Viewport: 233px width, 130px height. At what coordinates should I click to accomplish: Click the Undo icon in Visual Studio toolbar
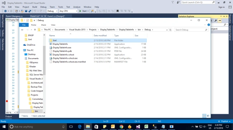(x=35, y=11)
